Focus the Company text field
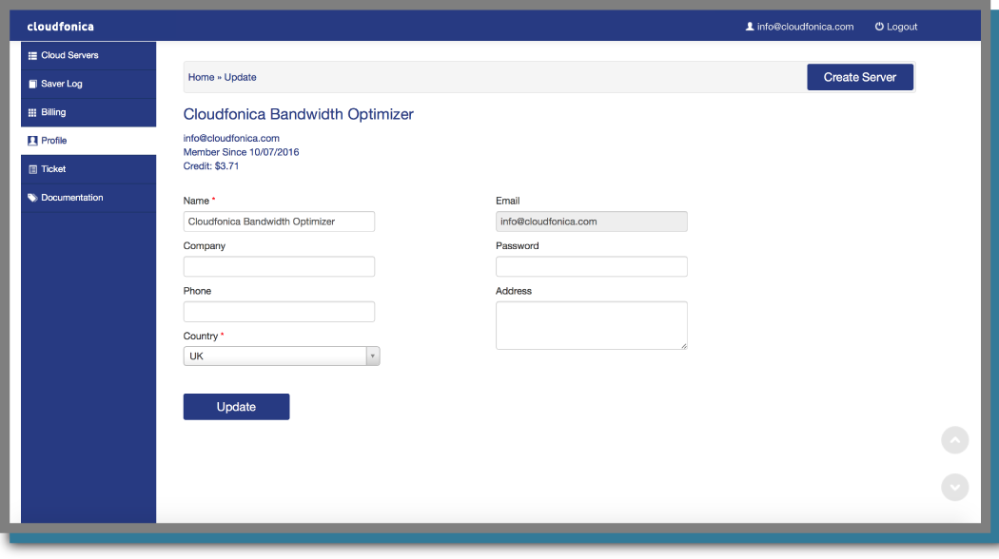The height and width of the screenshot is (559, 999). tap(279, 266)
